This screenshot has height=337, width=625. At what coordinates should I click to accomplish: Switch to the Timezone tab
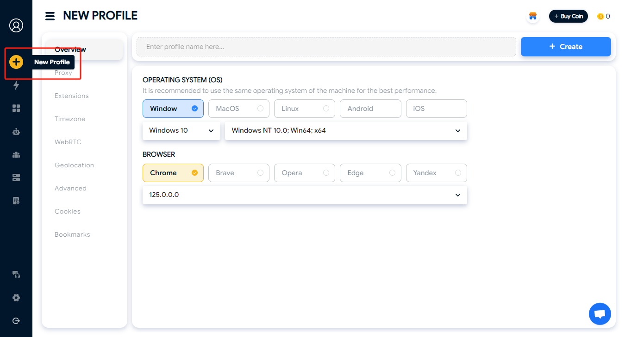[x=70, y=119]
